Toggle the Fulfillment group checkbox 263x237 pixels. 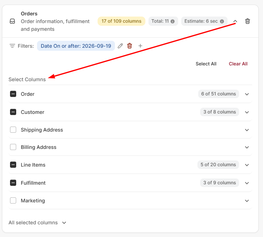(13, 183)
